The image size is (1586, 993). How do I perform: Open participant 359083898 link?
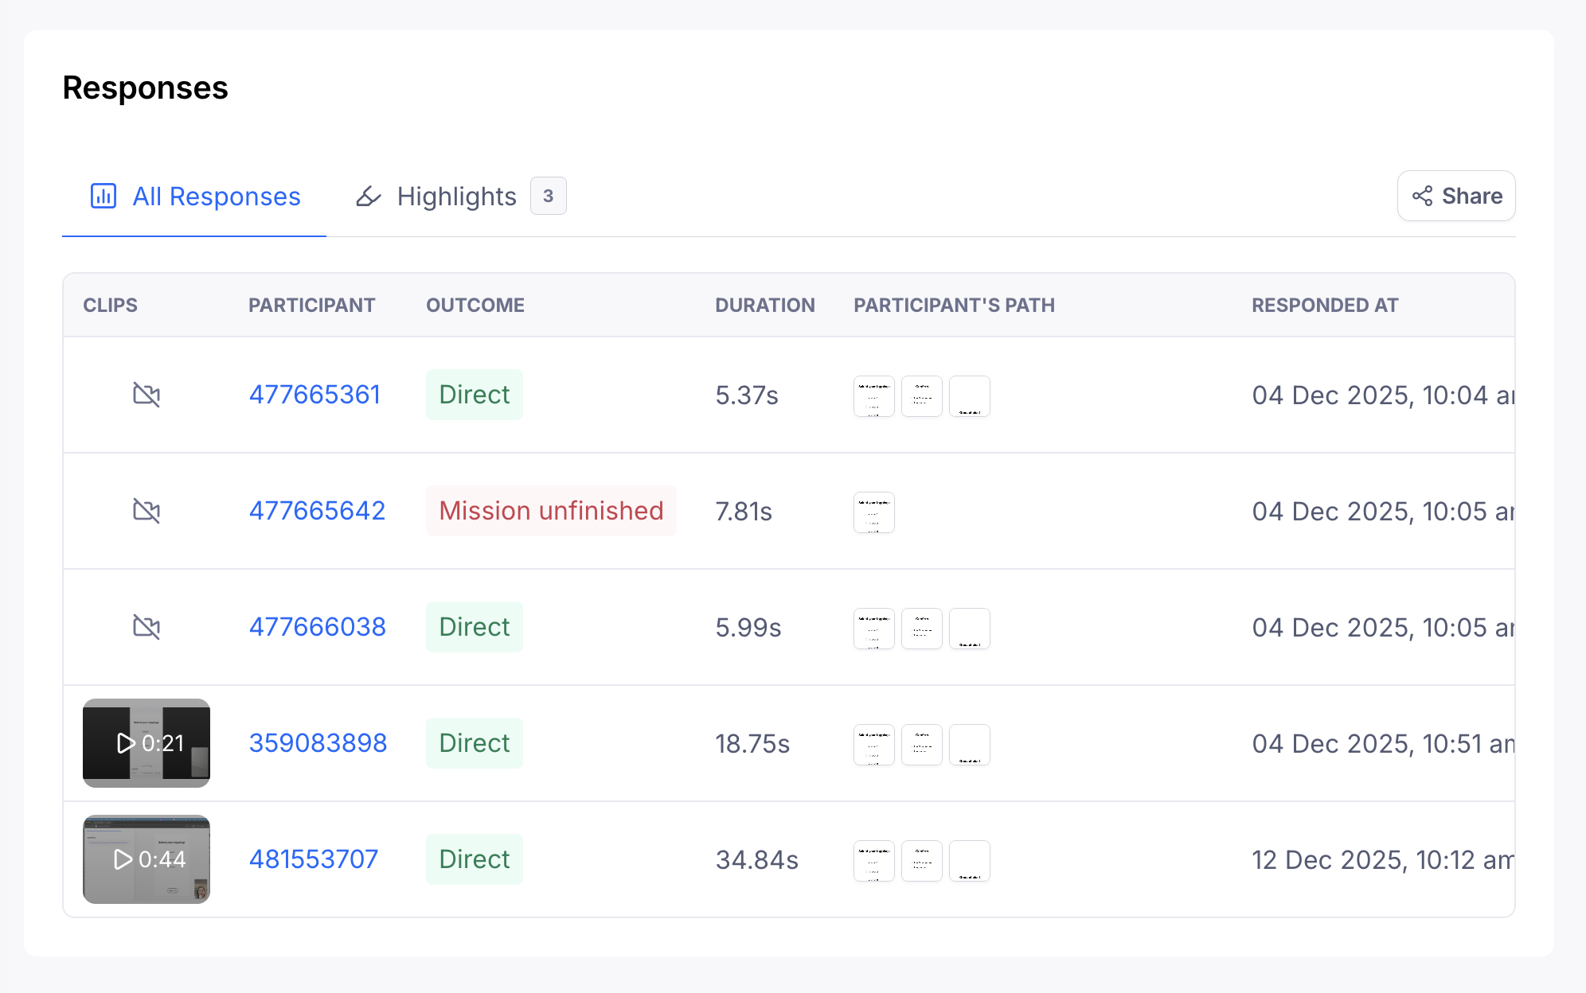318,743
